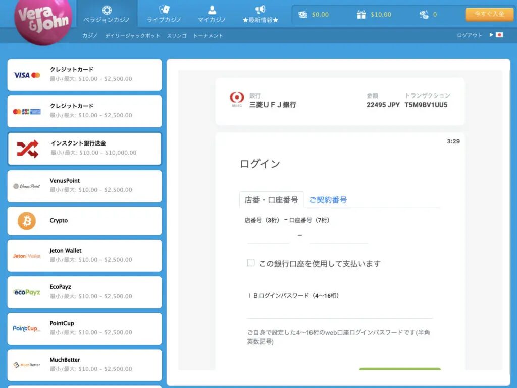Expand language selector arrow beside flag
517x388 pixels.
click(491, 35)
